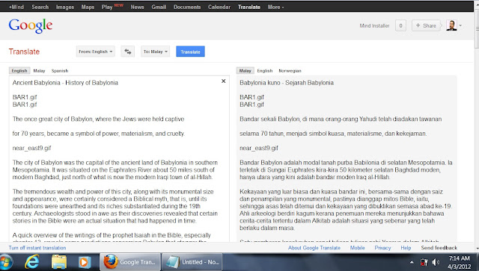
Task: Launch Windows Media Player from taskbar
Action: click(85, 262)
